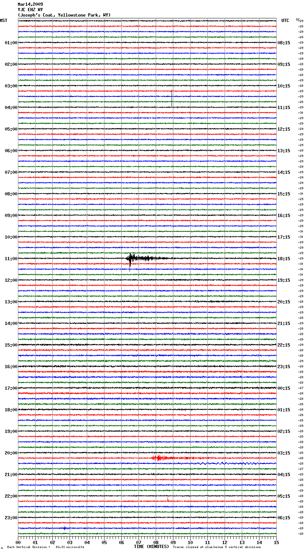Click the 18:15 UTC time label

(x=284, y=259)
